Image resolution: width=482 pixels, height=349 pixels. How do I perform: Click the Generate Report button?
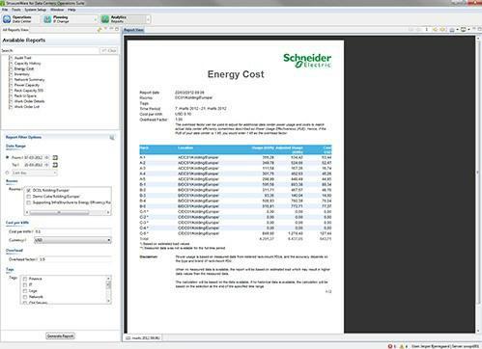coord(60,336)
